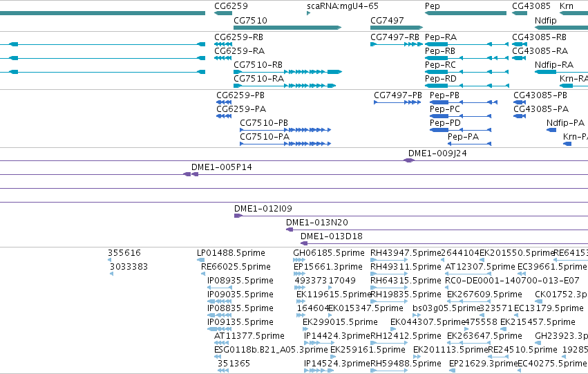Click DME1-013D18 clone end marker
This screenshot has width=588, height=374.
tap(304, 243)
